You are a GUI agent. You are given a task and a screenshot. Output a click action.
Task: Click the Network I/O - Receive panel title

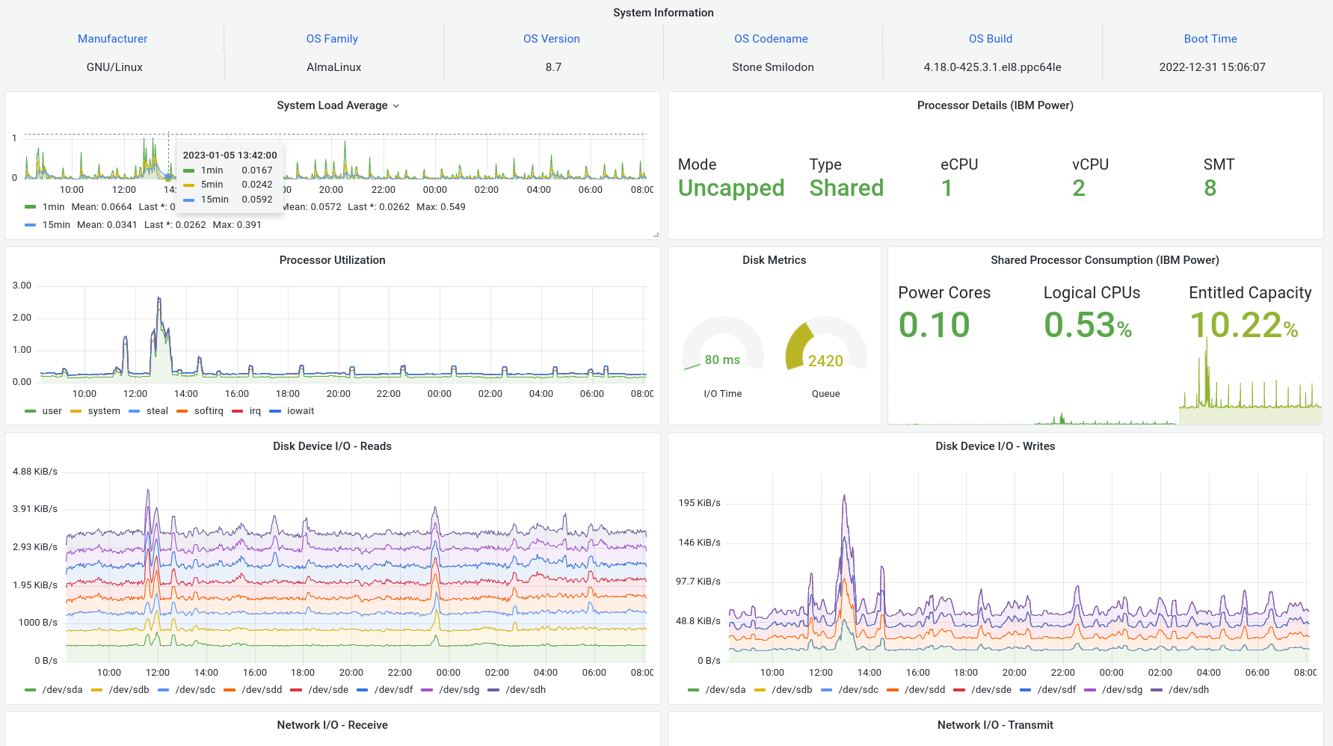[x=332, y=725]
